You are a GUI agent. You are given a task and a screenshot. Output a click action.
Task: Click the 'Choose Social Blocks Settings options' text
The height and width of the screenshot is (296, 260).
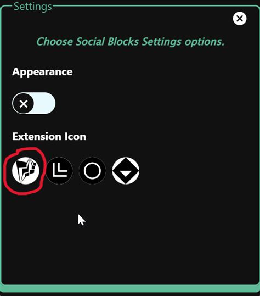coord(131,42)
